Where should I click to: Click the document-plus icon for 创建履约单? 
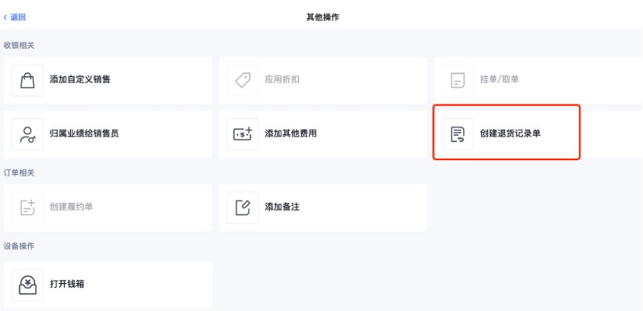coord(27,208)
